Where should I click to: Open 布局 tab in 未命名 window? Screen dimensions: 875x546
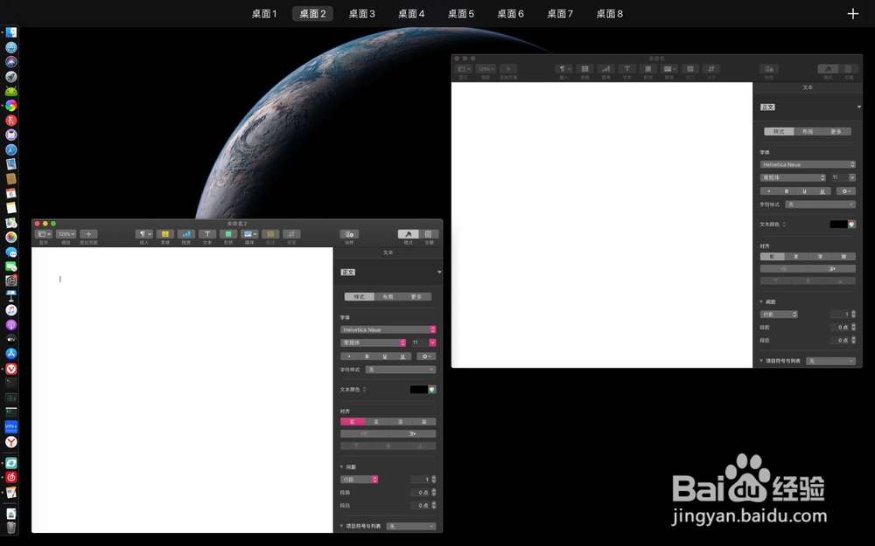pyautogui.click(x=808, y=132)
